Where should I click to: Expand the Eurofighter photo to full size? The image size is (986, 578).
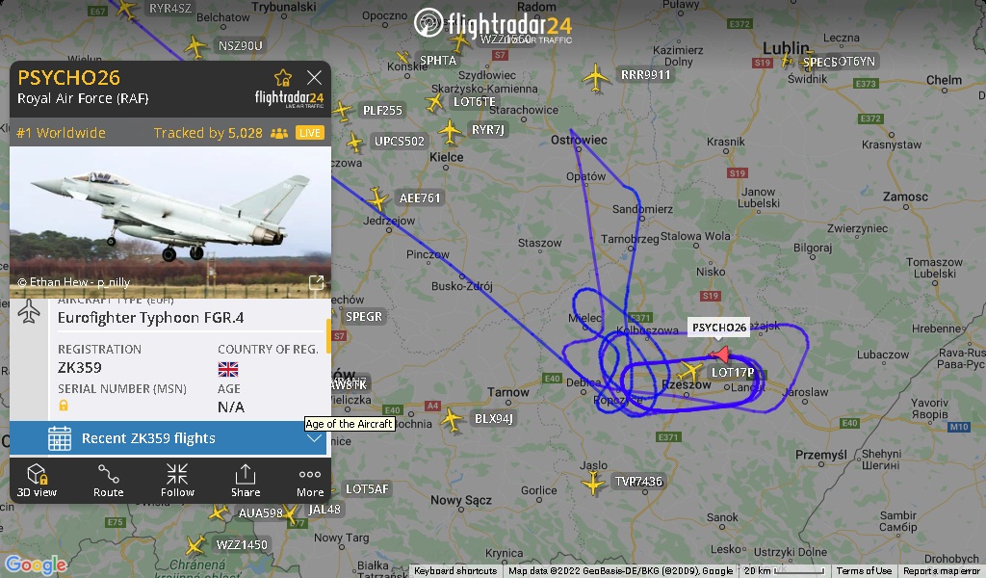coord(316,282)
